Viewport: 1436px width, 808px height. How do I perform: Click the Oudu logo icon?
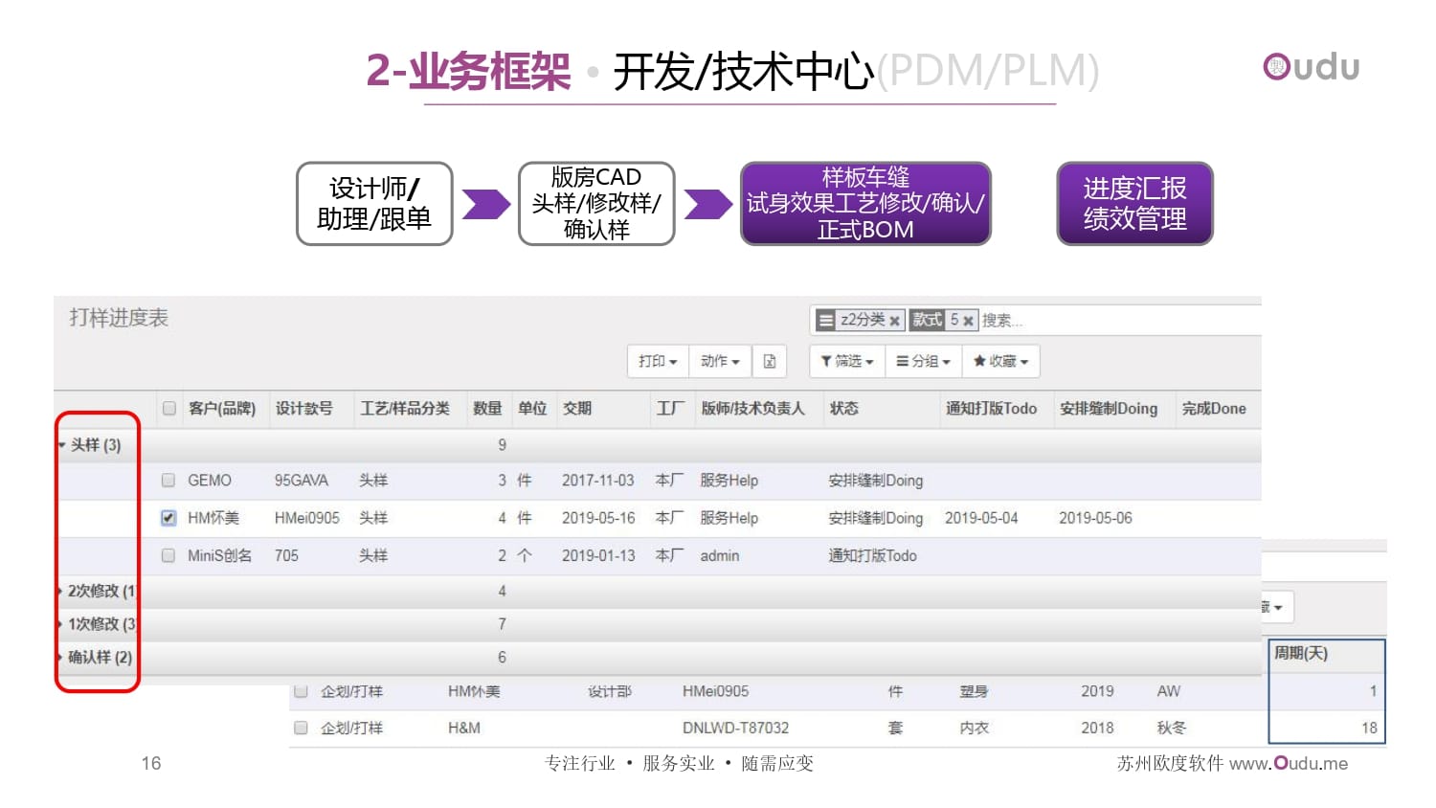tap(1277, 66)
